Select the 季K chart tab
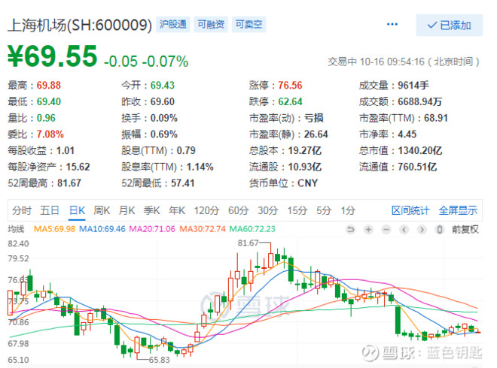 point(152,210)
